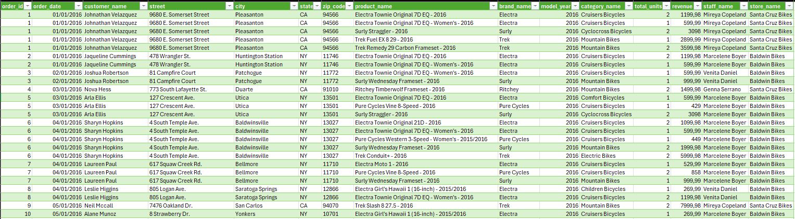This screenshot has height=219, width=795.
Task: Click the revenue cell '7999,98'
Action: click(686, 206)
